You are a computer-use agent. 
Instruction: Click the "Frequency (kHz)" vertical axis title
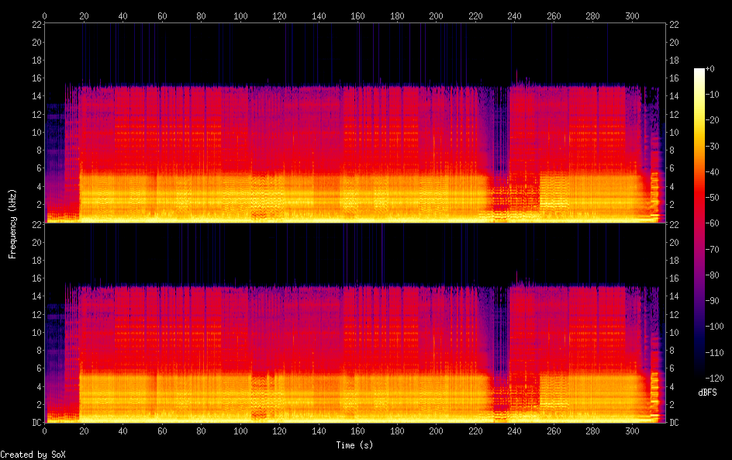(12, 223)
